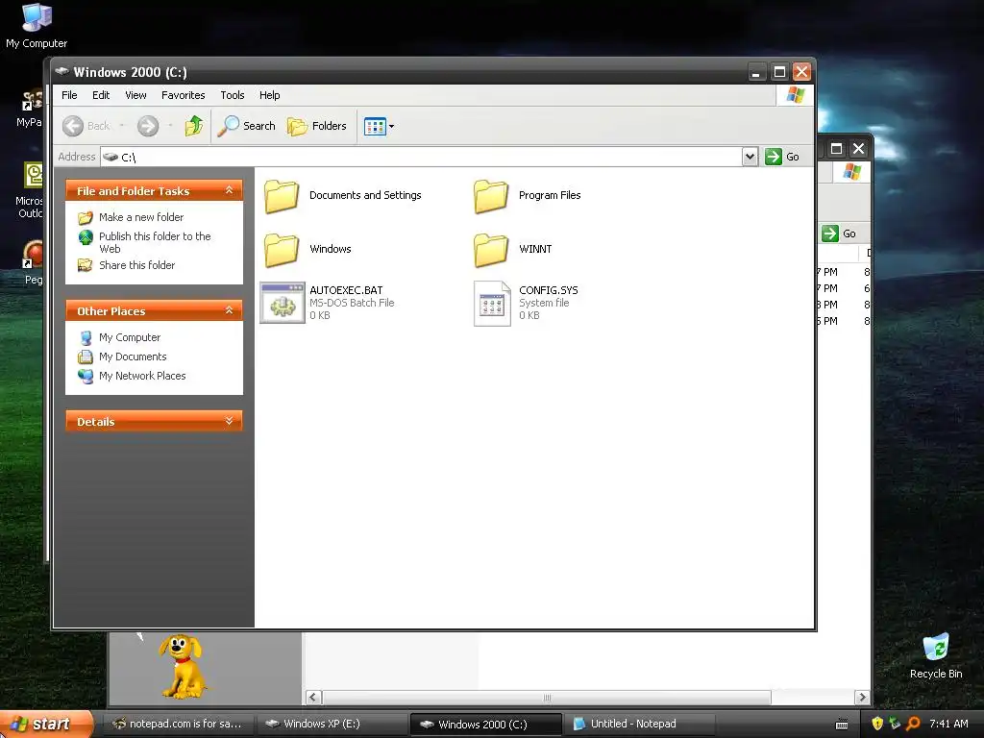Open the Search pane
Viewport: 984px width, 738px height.
tap(247, 126)
